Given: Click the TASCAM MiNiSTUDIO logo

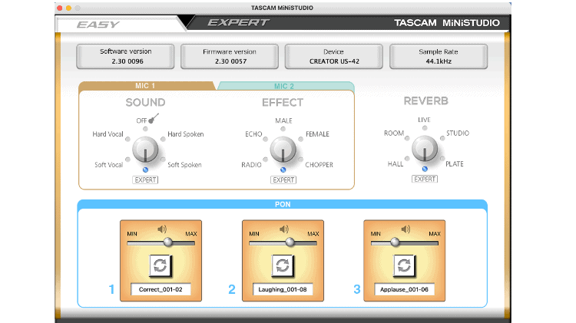Looking at the screenshot, I should (447, 23).
